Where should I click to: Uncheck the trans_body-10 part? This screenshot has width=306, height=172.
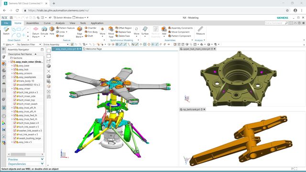(15, 81)
